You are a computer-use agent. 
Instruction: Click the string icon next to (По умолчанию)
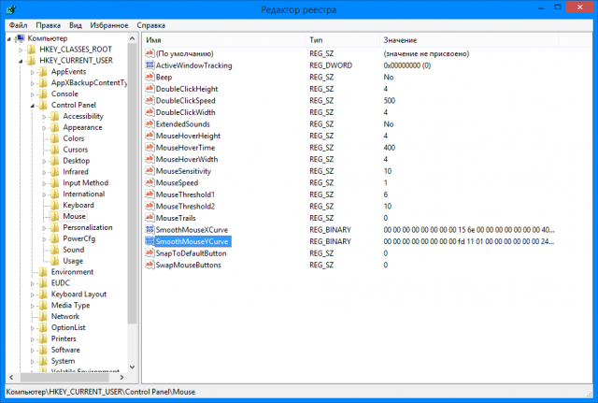click(x=149, y=53)
